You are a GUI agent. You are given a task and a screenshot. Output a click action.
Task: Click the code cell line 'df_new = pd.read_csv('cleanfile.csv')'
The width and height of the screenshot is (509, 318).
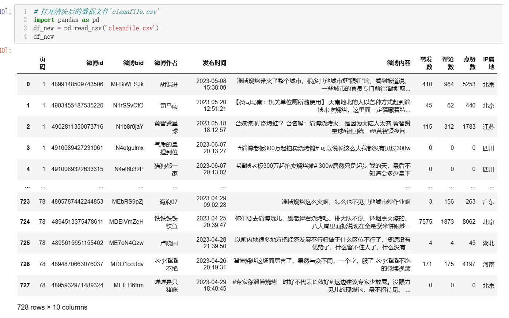click(96, 28)
